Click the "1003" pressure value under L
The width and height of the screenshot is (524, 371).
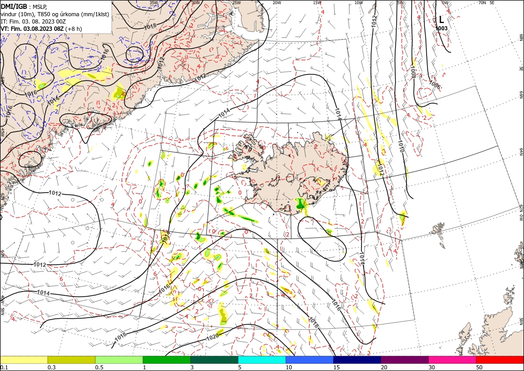tap(441, 28)
